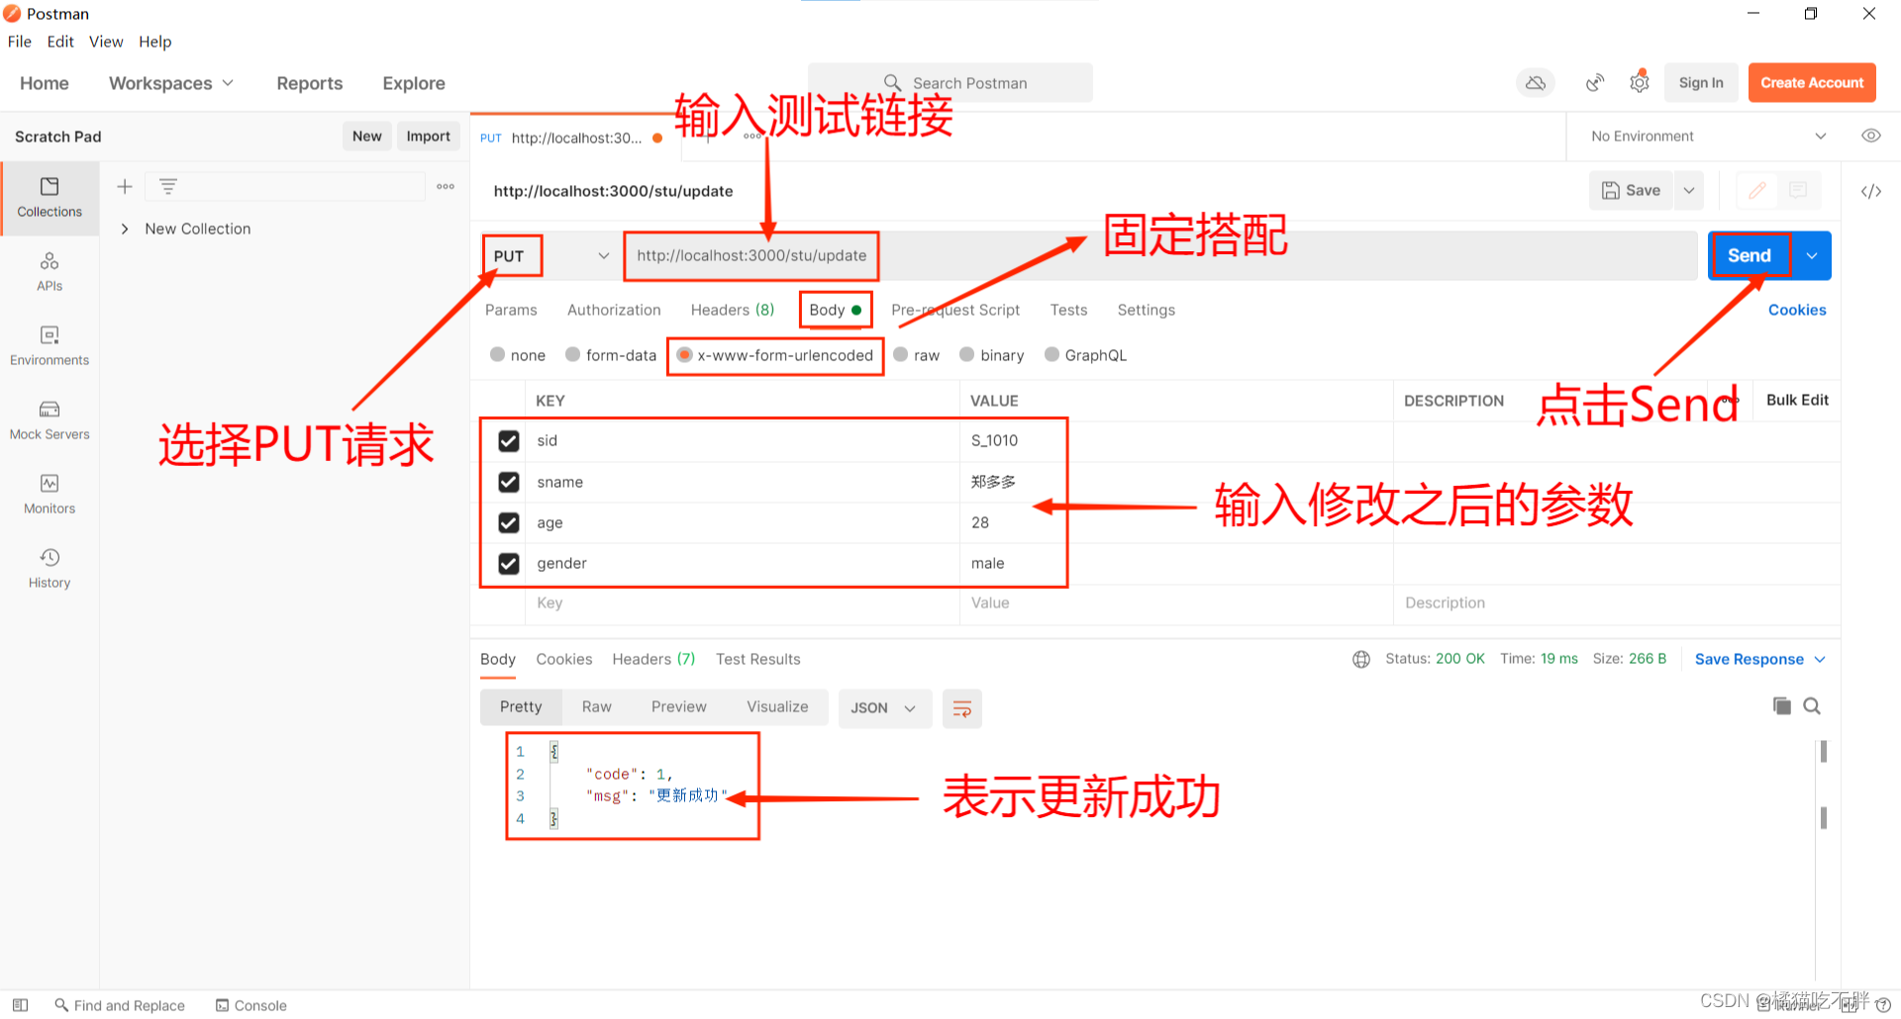
Task: Click the comments icon near Save
Action: point(1798,190)
